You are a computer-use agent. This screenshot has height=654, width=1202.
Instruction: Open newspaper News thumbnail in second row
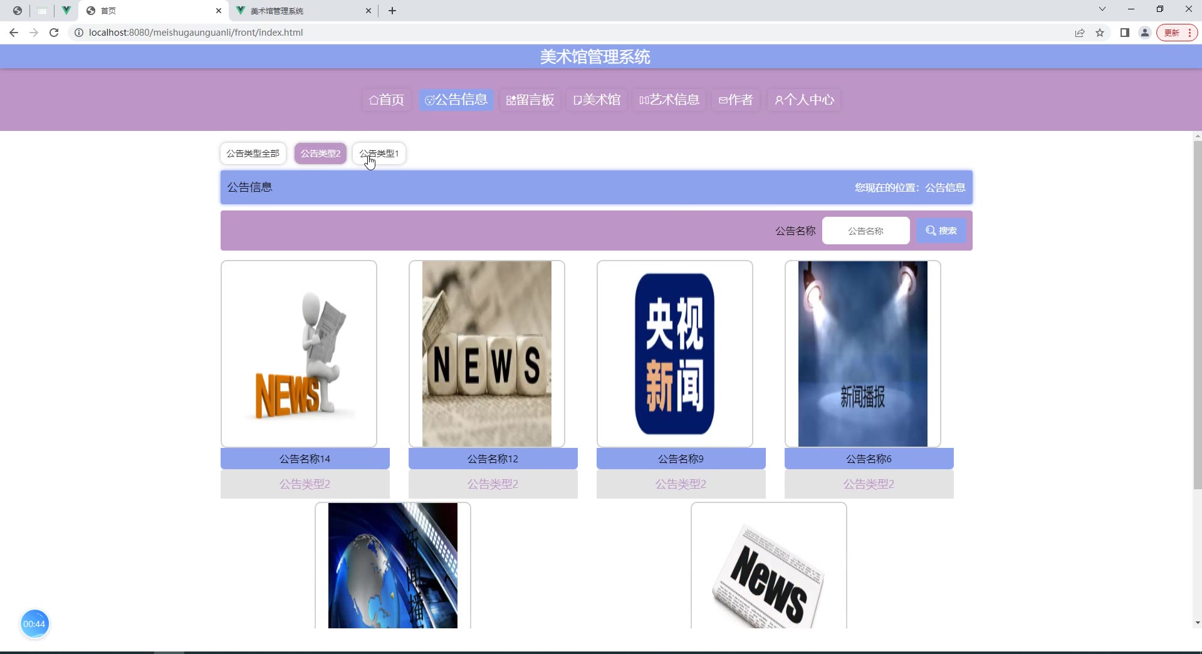point(769,565)
